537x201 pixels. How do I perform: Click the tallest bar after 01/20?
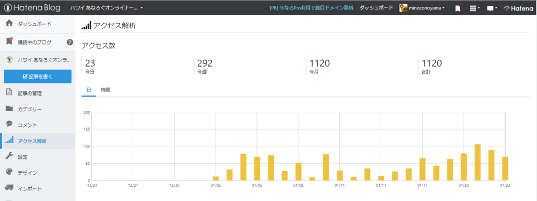tap(478, 162)
